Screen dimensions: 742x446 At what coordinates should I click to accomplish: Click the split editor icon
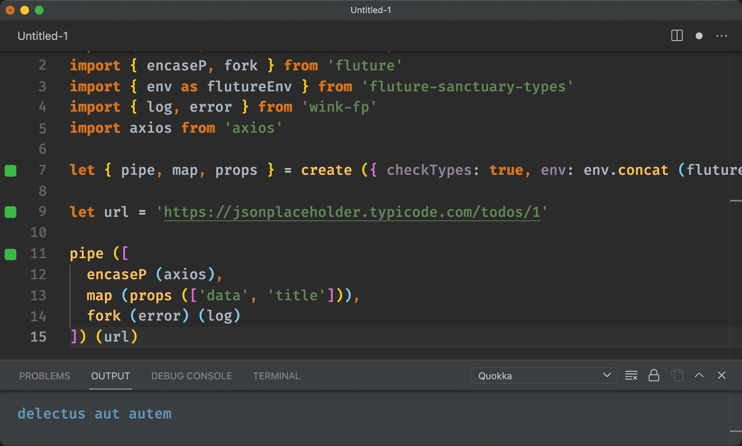(x=678, y=36)
